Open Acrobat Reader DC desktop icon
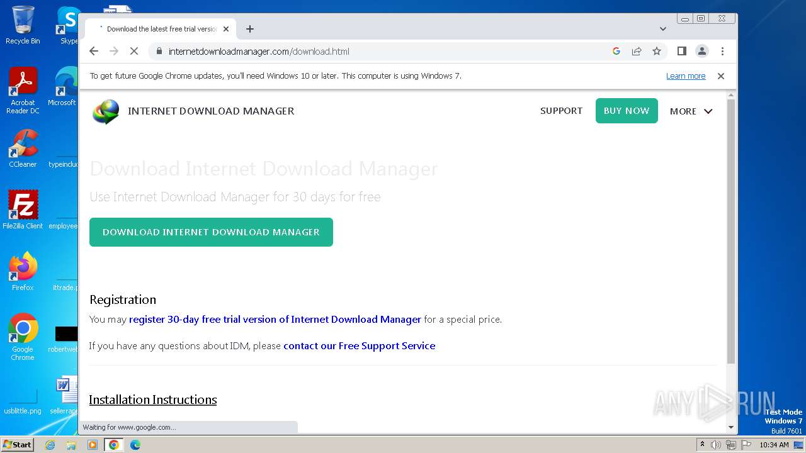Viewport: 806px width, 453px height. [x=23, y=91]
